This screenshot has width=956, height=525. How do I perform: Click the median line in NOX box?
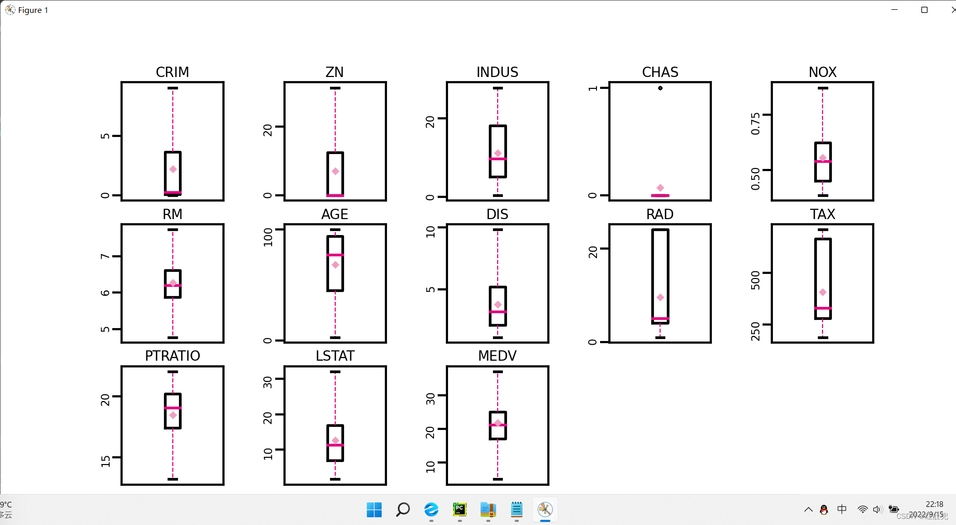pyautogui.click(x=823, y=162)
